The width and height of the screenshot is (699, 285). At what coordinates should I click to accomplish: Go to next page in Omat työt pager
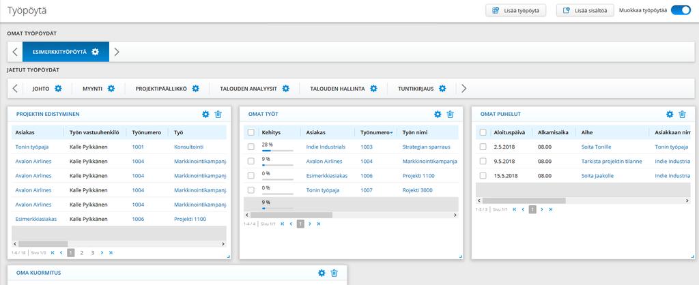310,224
